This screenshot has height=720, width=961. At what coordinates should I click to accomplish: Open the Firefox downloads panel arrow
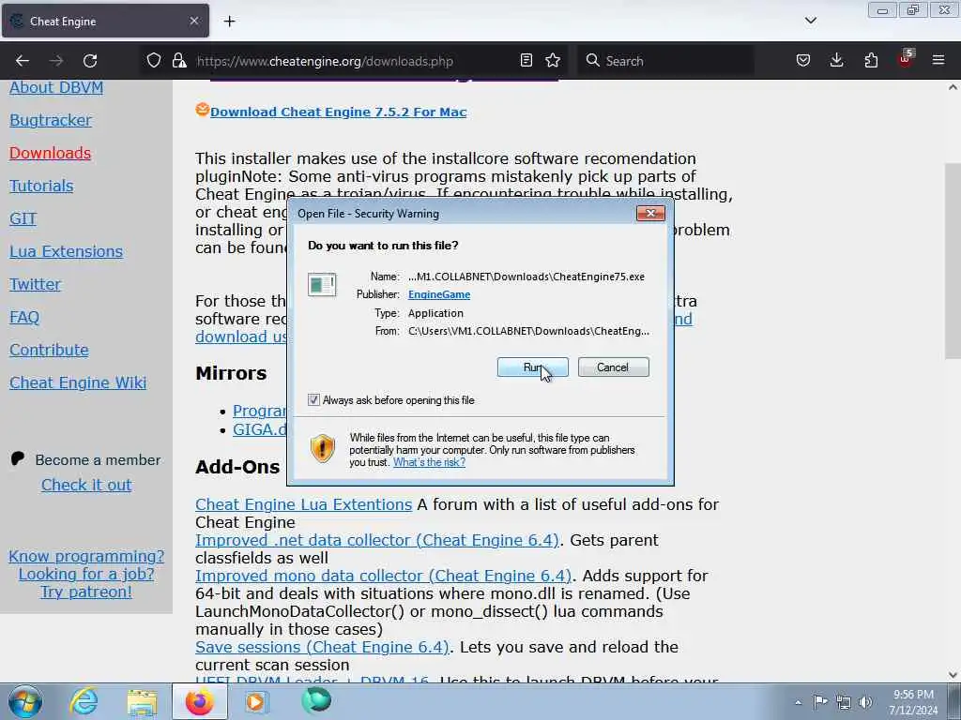[x=836, y=61]
